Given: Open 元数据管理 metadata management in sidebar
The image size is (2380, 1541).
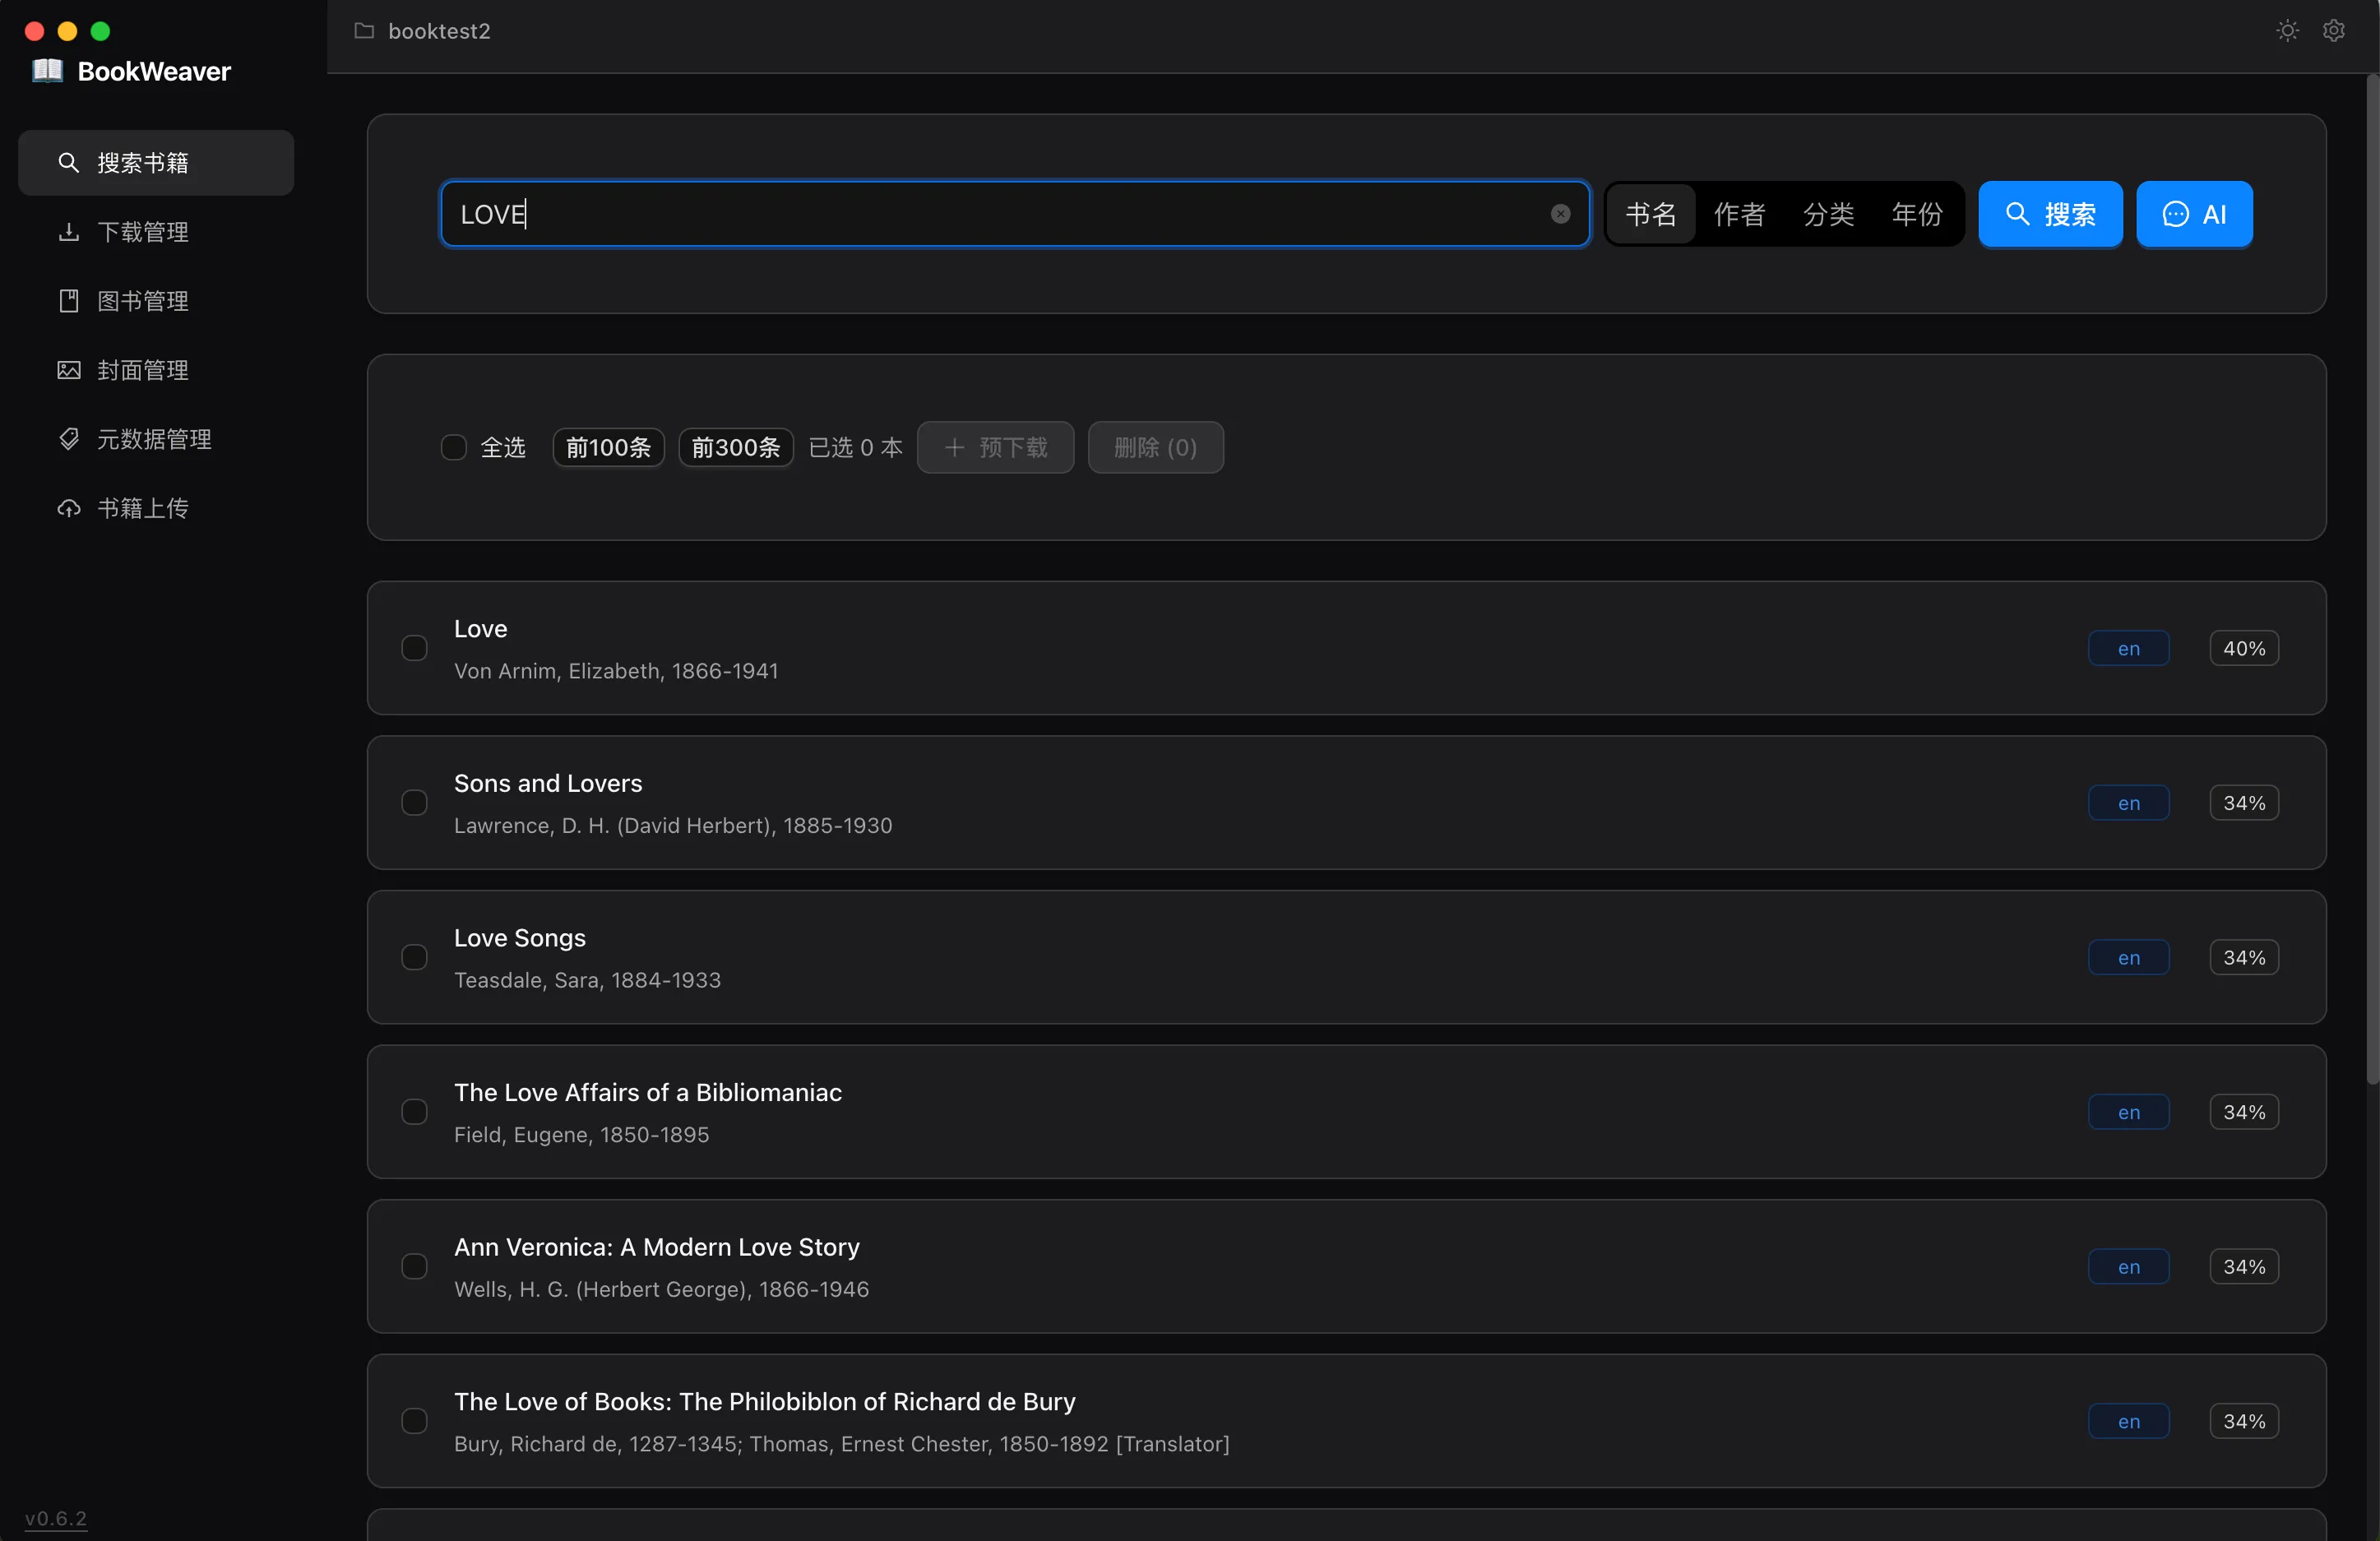Looking at the screenshot, I should [x=154, y=439].
